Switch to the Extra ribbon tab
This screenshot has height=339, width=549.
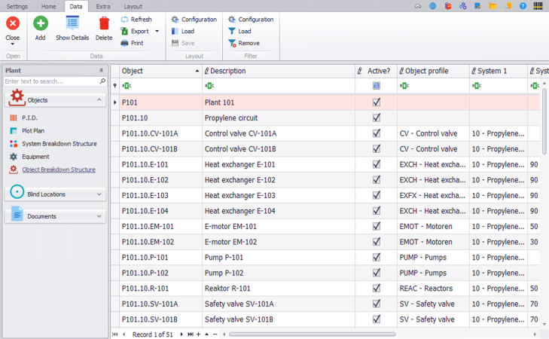102,6
